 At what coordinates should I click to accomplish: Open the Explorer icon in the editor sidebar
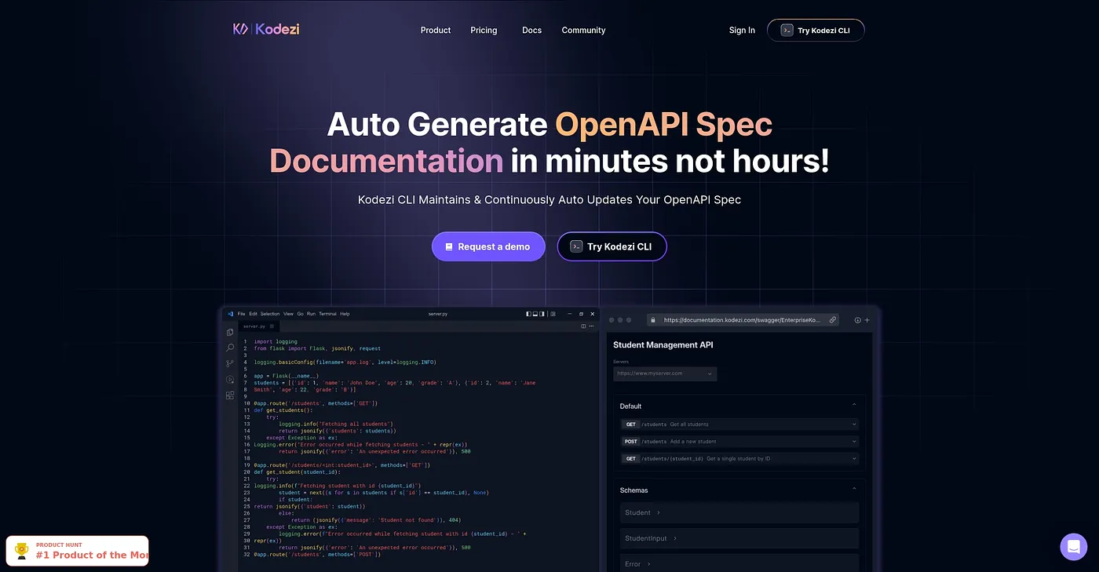230,332
